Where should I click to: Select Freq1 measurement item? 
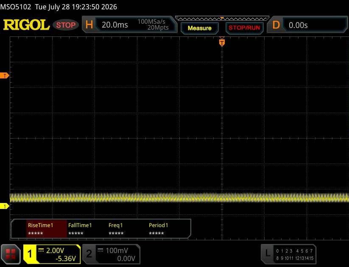click(x=116, y=229)
